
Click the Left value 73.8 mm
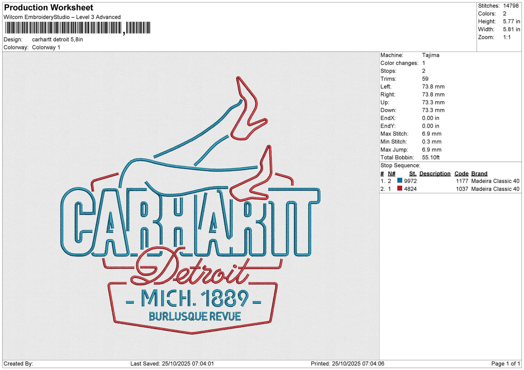coord(434,86)
